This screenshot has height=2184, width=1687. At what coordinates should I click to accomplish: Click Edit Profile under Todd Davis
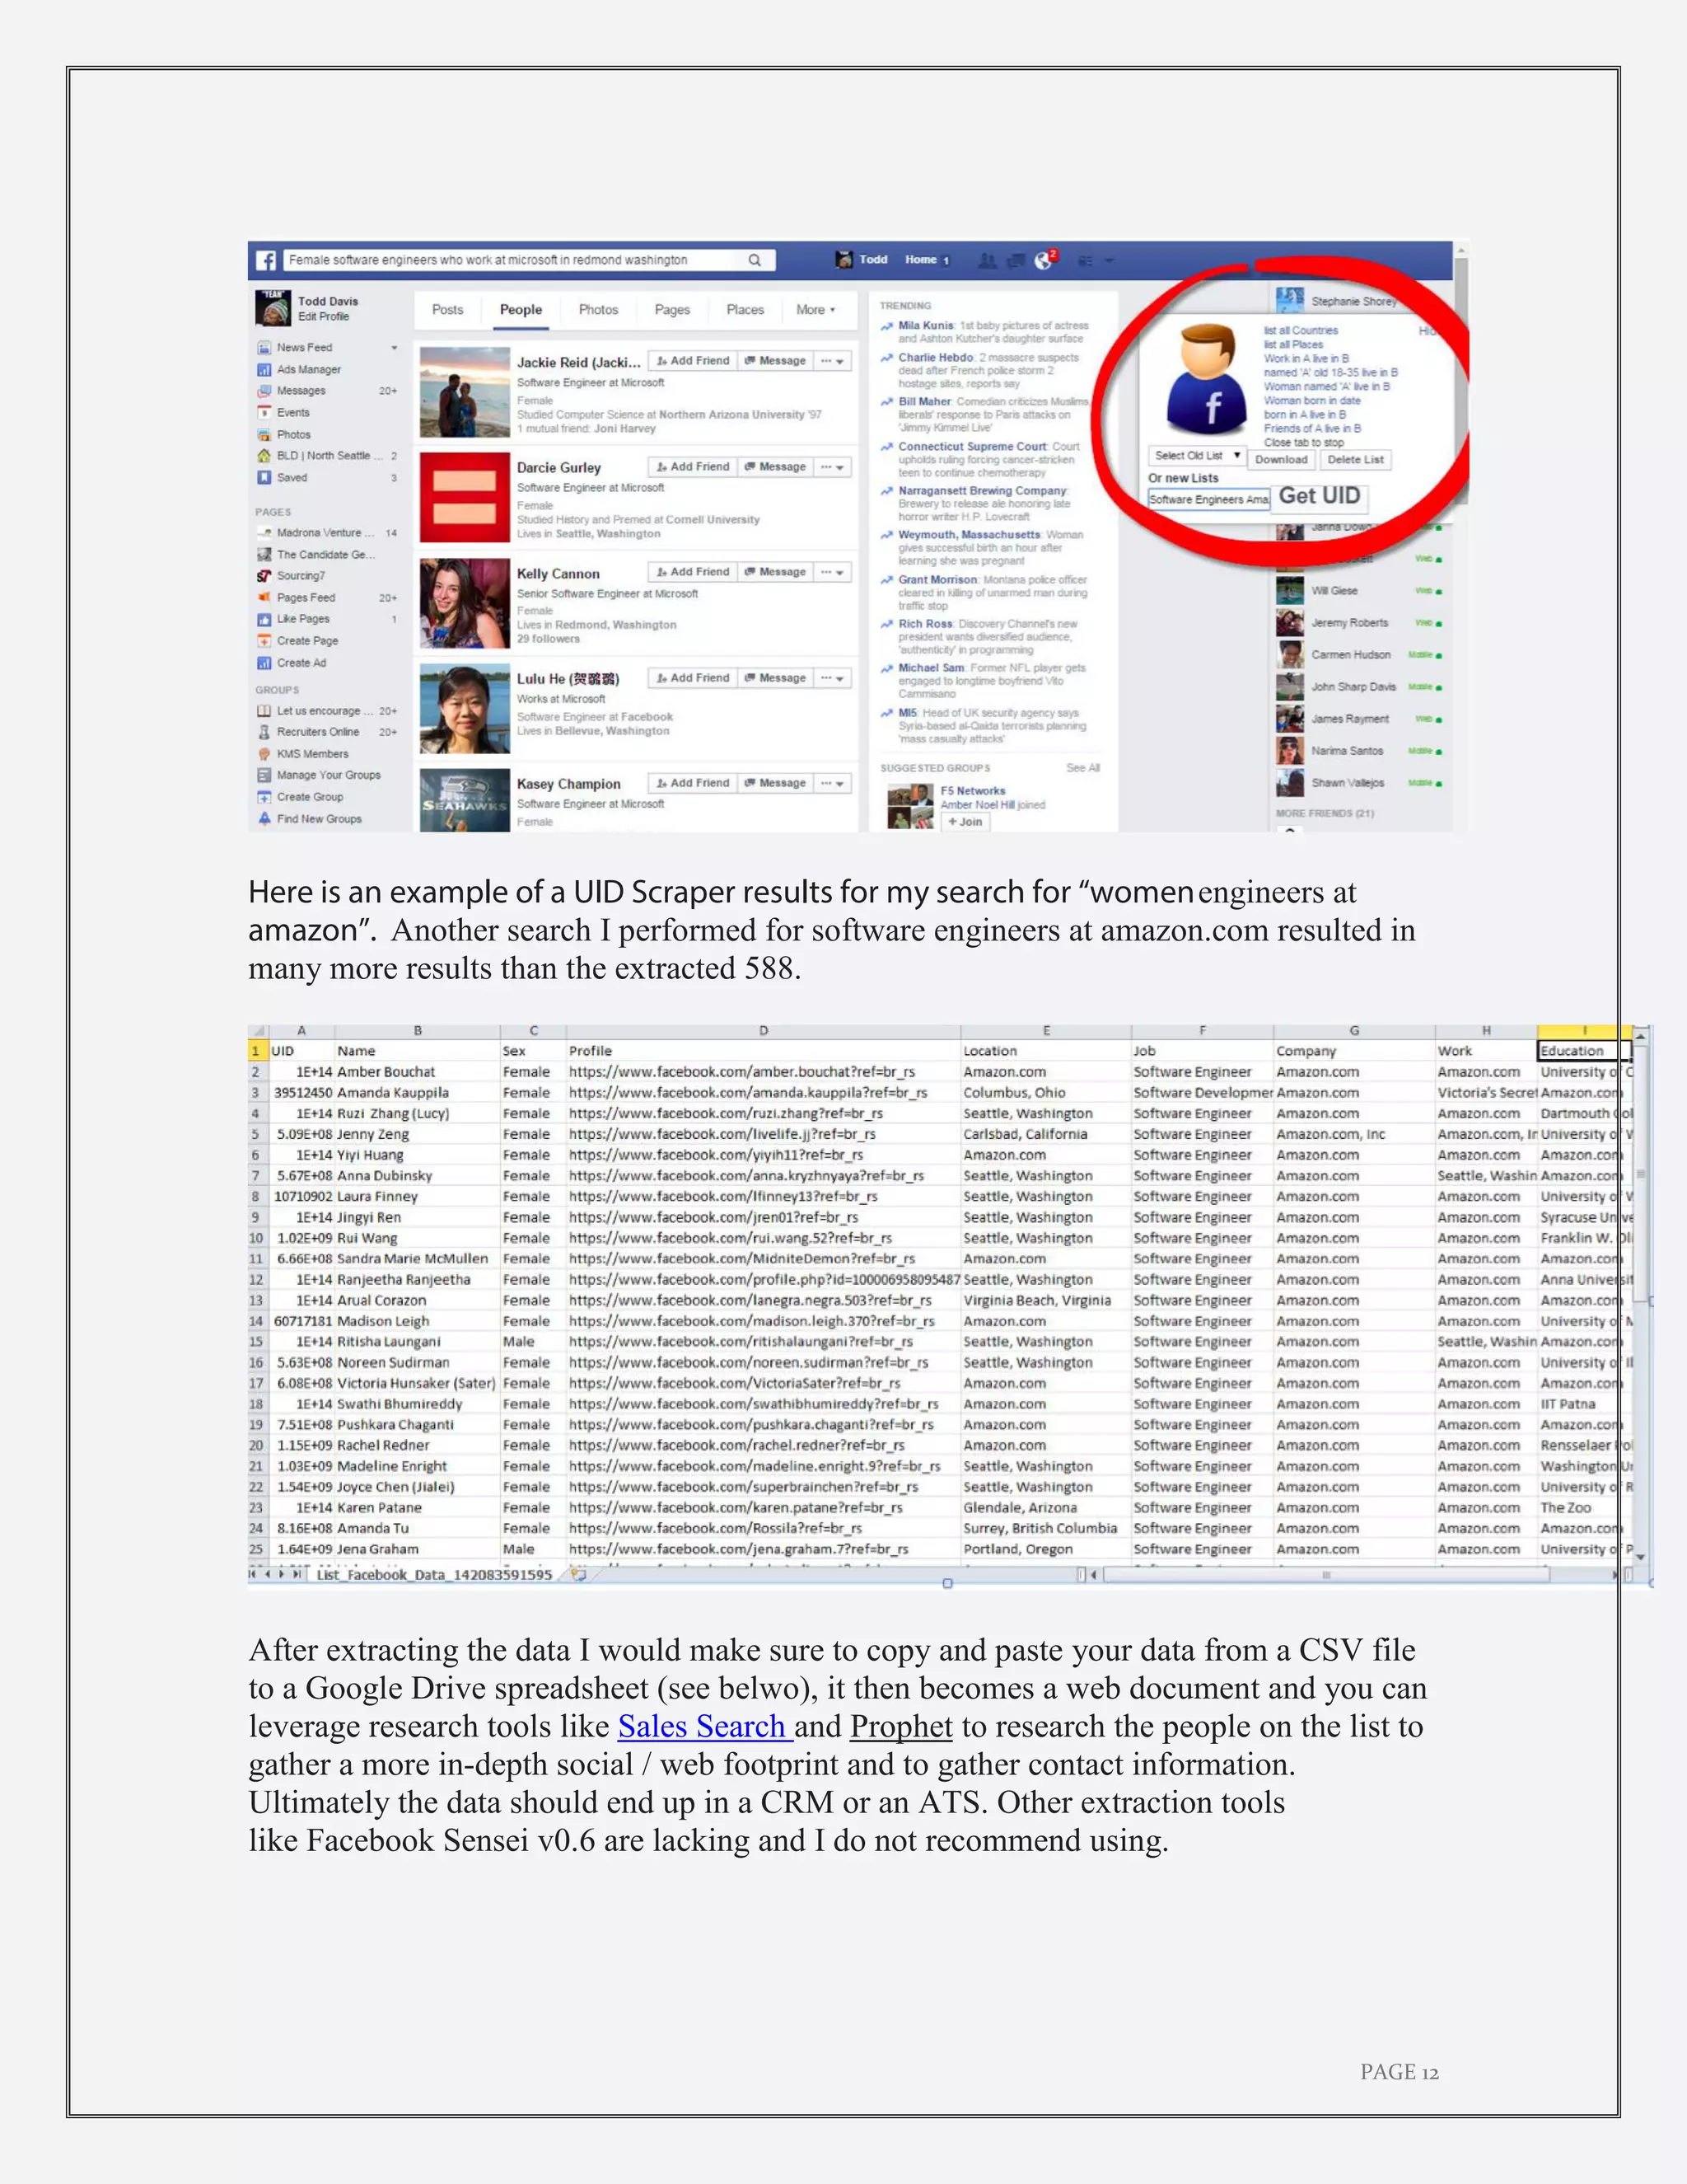[324, 317]
